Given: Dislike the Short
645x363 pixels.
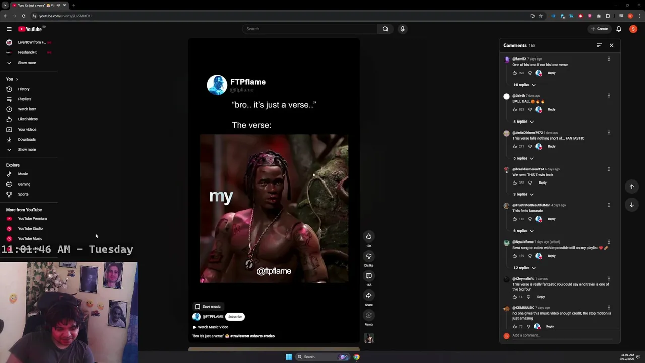Looking at the screenshot, I should point(369,256).
